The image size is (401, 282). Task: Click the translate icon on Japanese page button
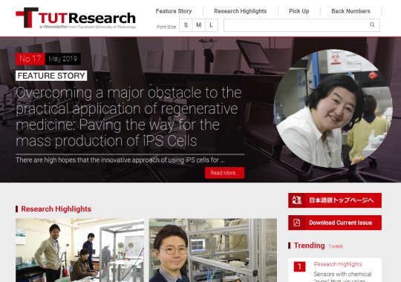[x=297, y=200]
